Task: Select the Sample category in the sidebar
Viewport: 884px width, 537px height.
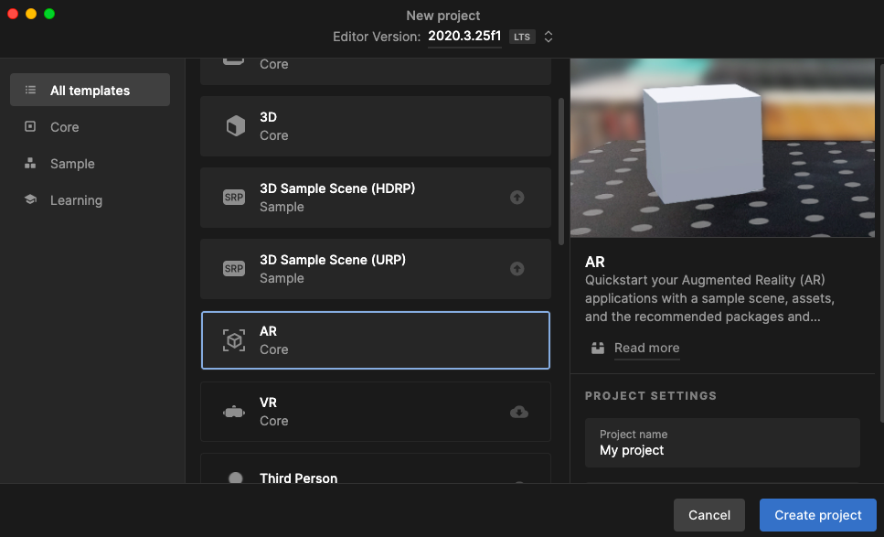Action: coord(71,163)
